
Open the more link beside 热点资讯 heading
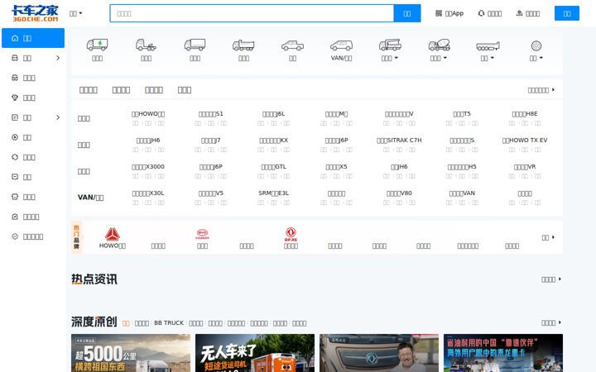[551, 279]
